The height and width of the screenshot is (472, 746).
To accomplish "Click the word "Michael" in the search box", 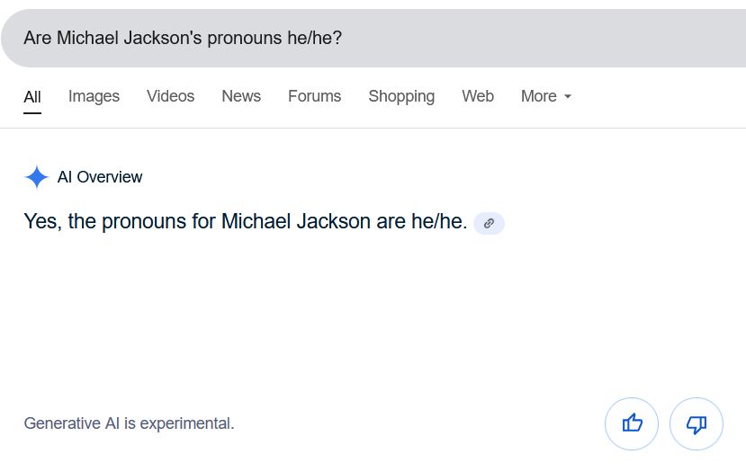I will [87, 39].
